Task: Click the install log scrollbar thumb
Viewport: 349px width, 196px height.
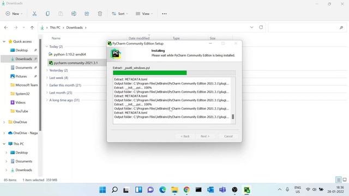Action: point(233,117)
